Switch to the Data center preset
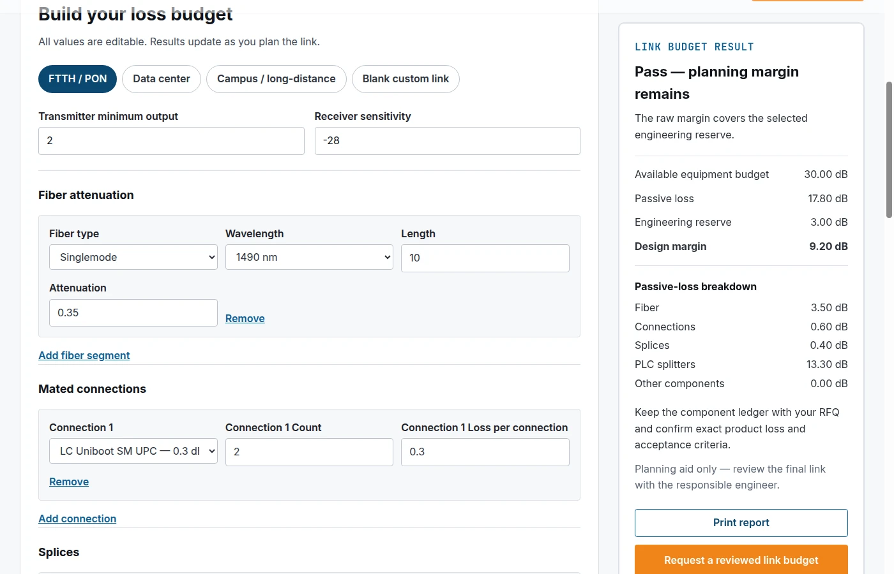 click(161, 79)
